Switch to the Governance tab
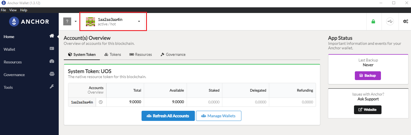 tap(173, 54)
